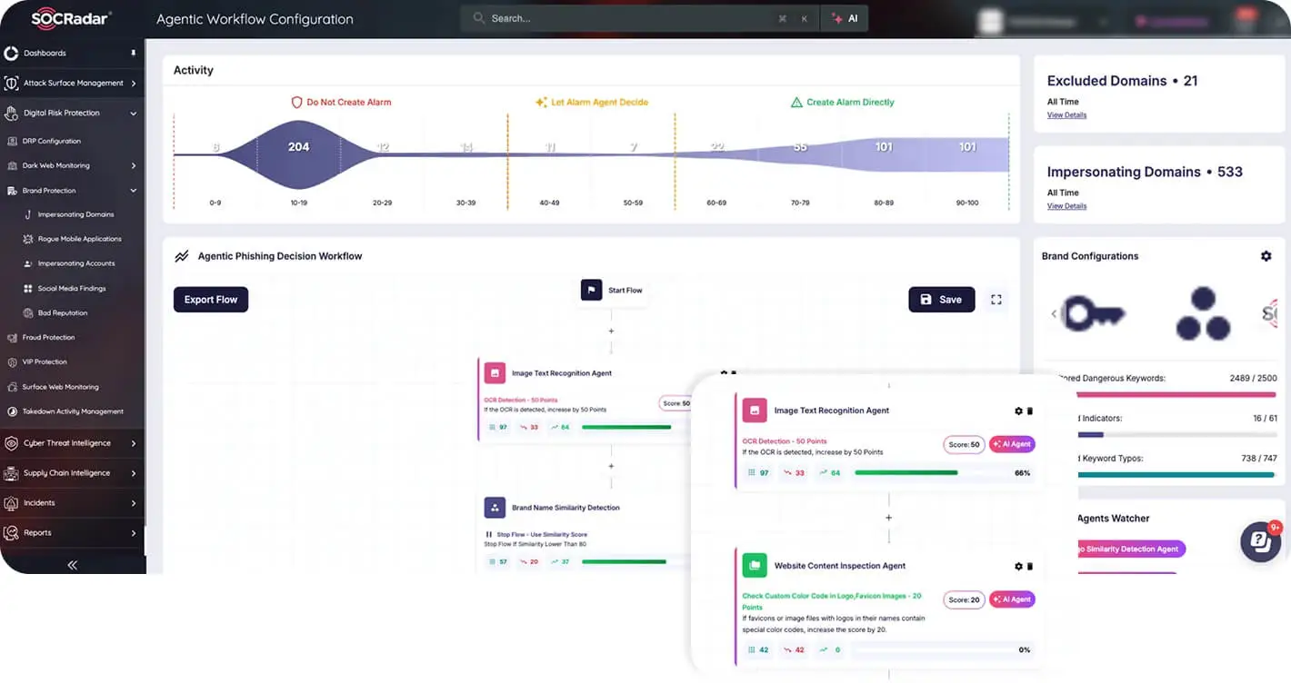1291x683 pixels.
Task: Click the add-step plus below Start Flow
Action: click(x=611, y=332)
